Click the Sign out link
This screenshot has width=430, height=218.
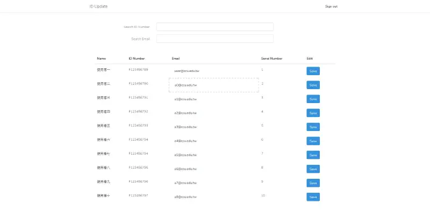click(331, 6)
